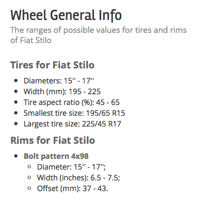Click the bullet next to Width (mm)
Screen dimensions: 205x203
pos(16,92)
